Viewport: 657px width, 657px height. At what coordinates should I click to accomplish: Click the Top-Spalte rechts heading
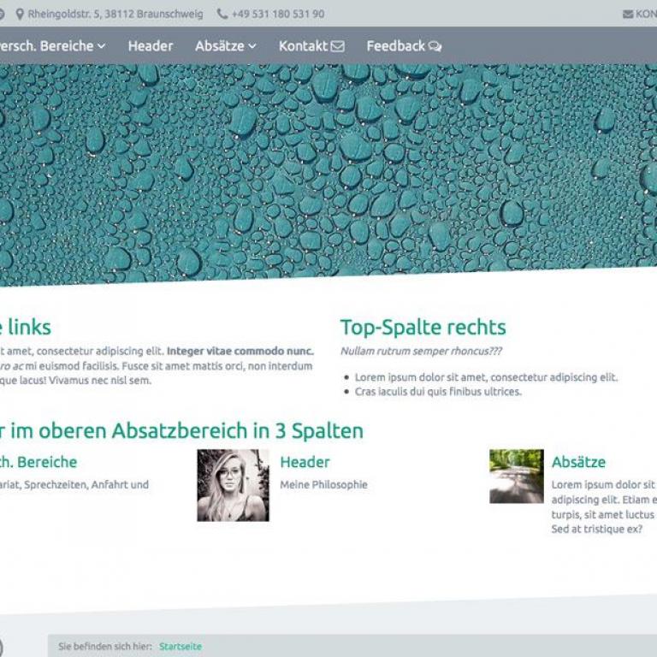(423, 327)
